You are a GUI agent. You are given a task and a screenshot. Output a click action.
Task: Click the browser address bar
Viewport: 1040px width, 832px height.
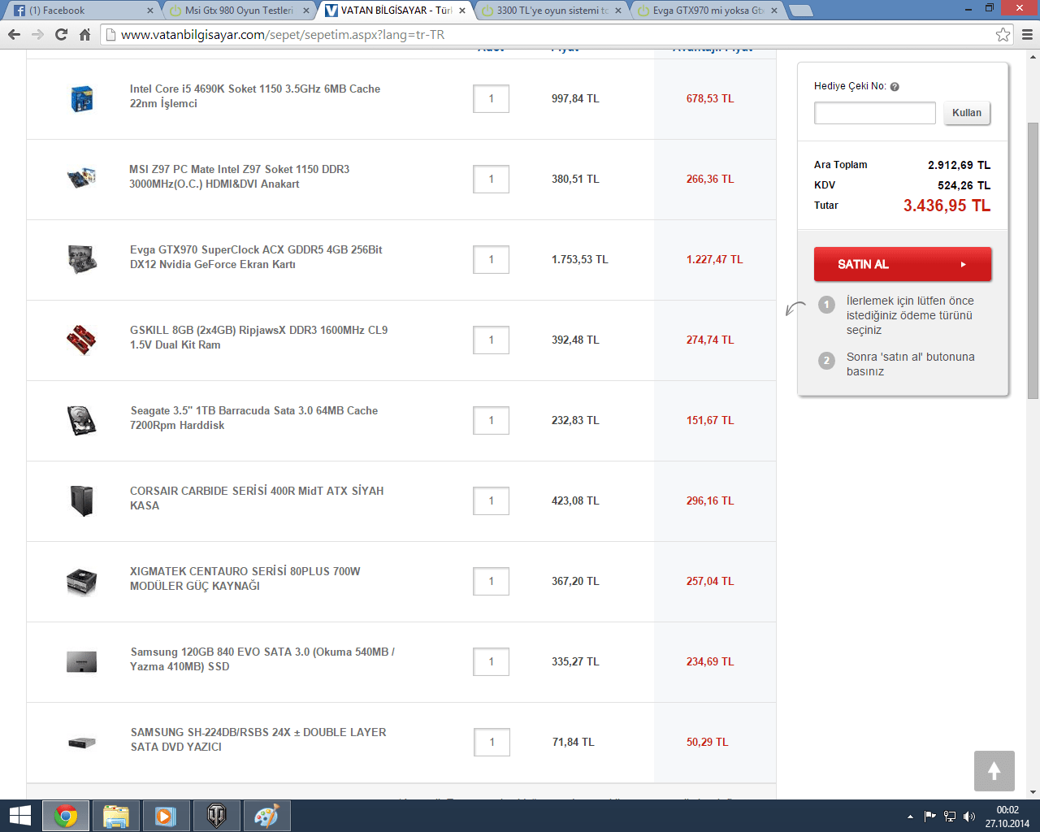[x=557, y=34]
